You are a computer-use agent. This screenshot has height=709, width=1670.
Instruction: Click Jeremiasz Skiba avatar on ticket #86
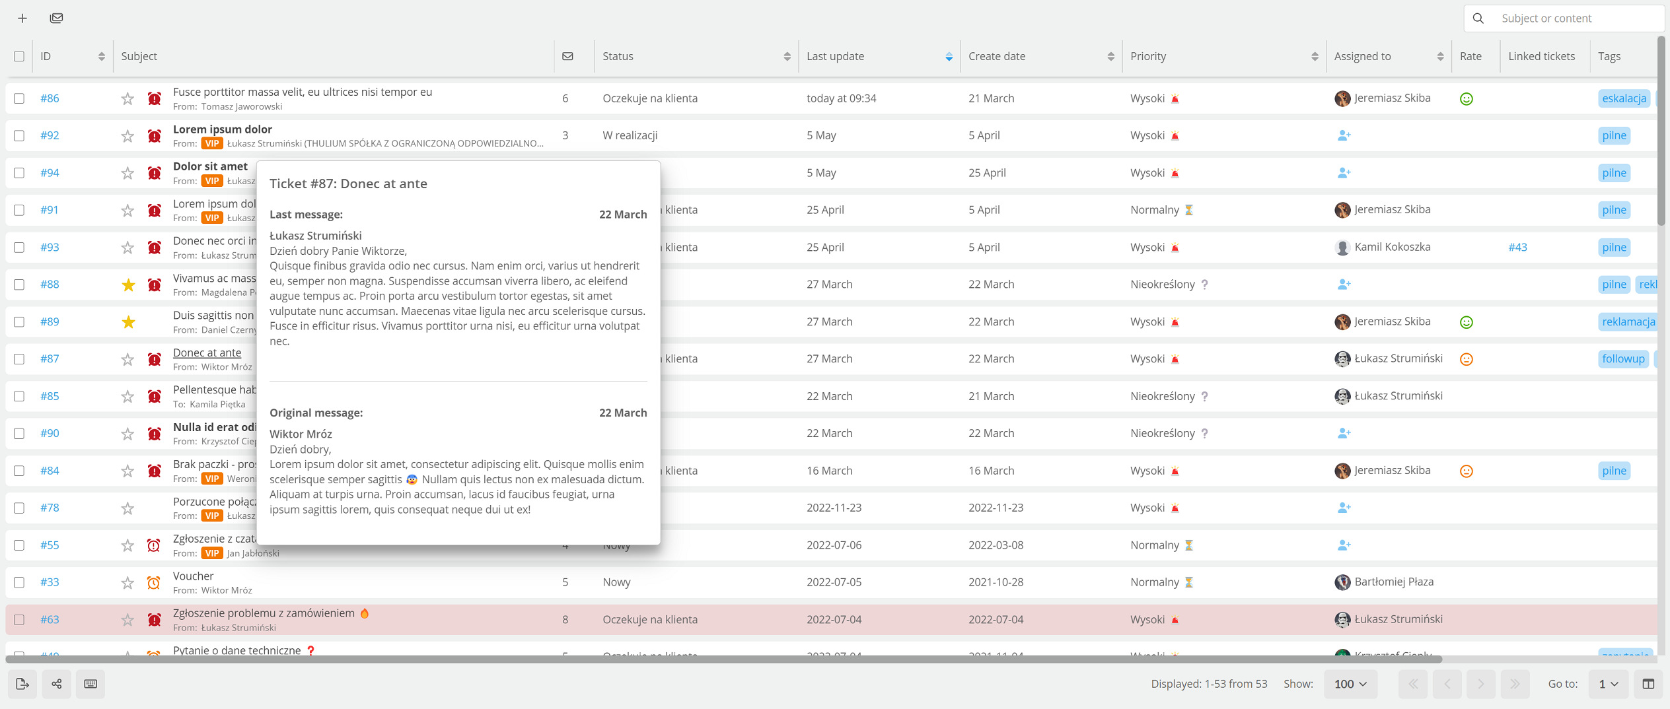pyautogui.click(x=1342, y=98)
